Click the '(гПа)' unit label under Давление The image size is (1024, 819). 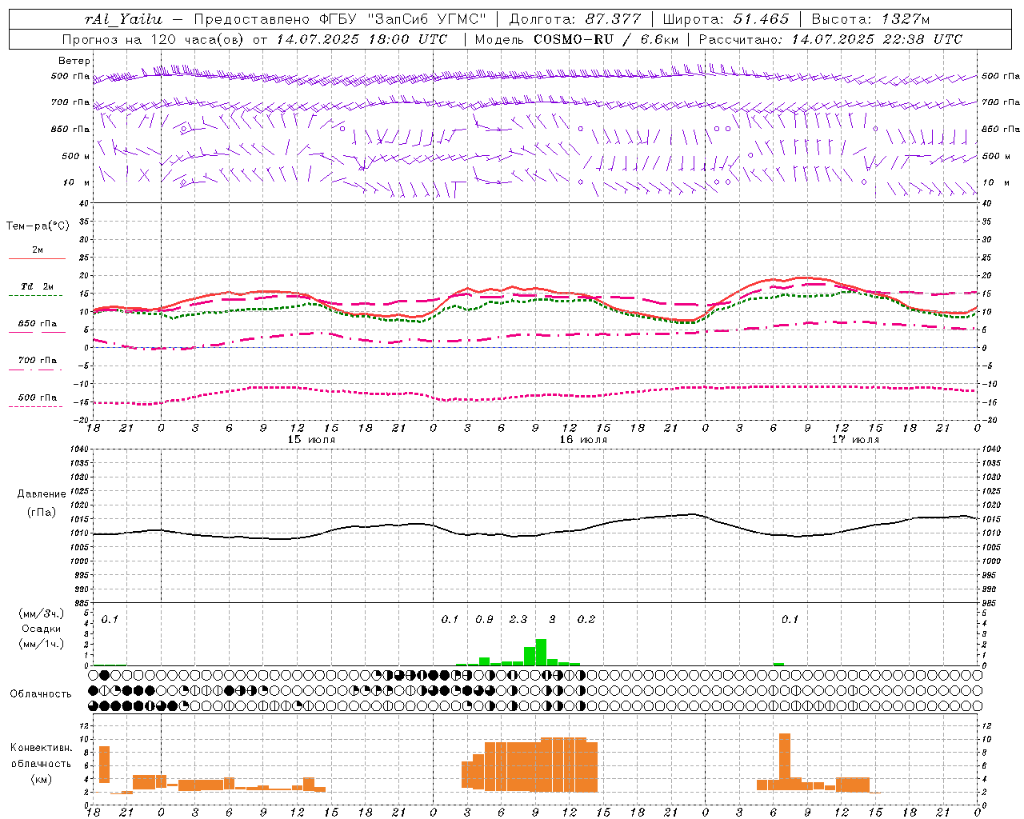point(41,513)
